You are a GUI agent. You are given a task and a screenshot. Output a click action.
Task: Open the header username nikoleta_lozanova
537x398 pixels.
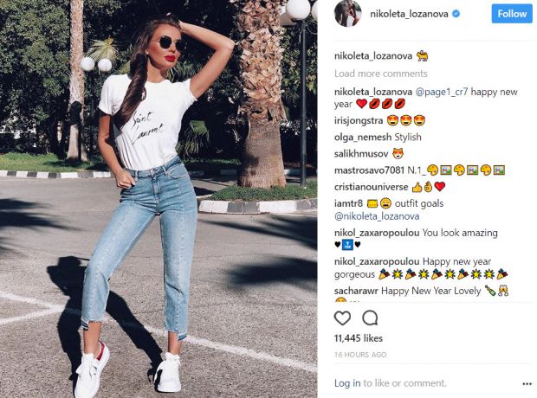click(x=409, y=14)
